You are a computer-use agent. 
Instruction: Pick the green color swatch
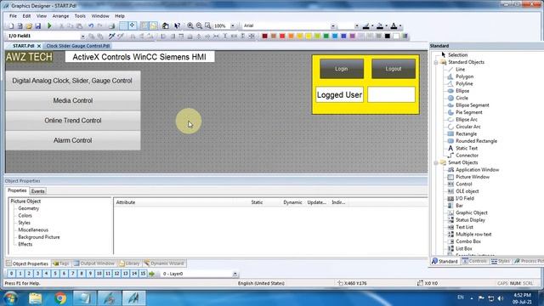[x=326, y=36]
